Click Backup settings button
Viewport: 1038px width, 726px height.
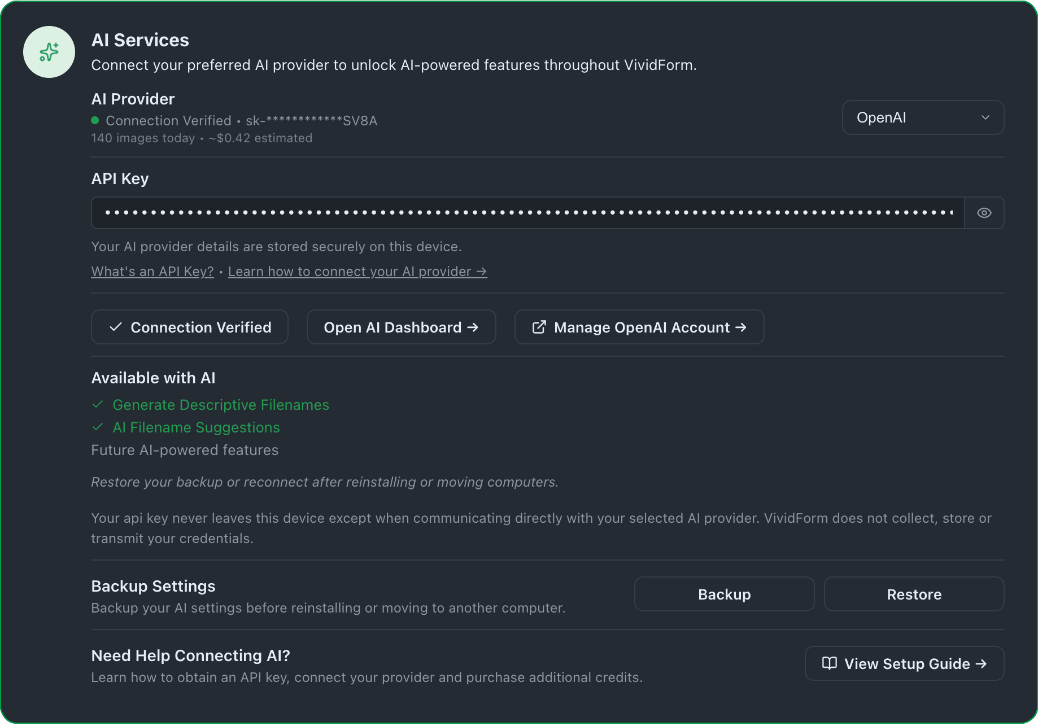pos(724,594)
